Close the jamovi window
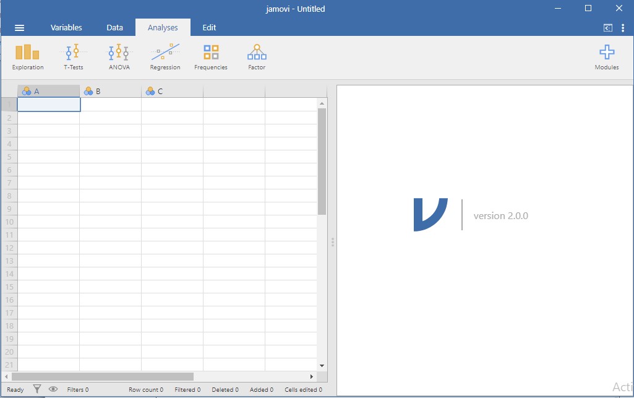Screen dimensions: 634x398 tap(619, 9)
